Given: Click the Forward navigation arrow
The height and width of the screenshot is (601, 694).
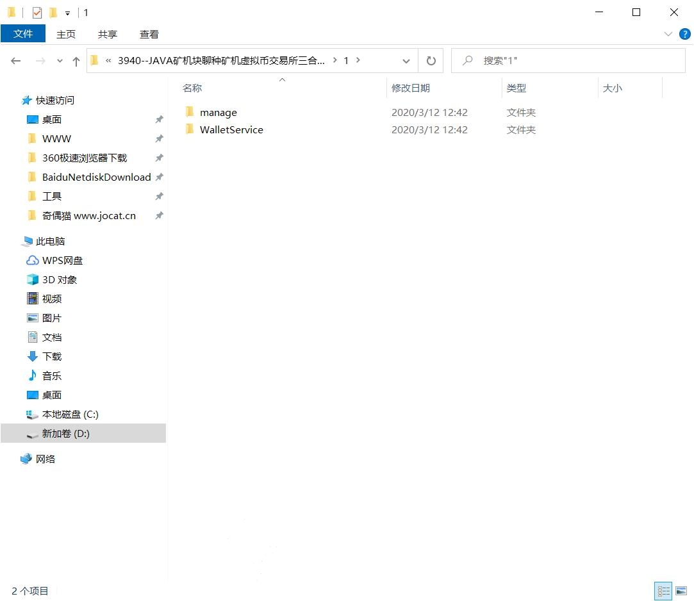Looking at the screenshot, I should [40, 61].
